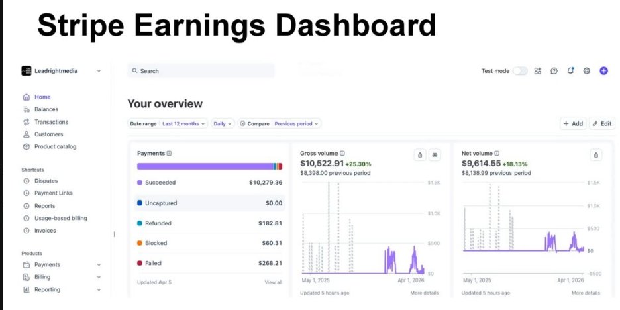
Task: Open the Compare Previous period dropdown
Action: (280, 123)
